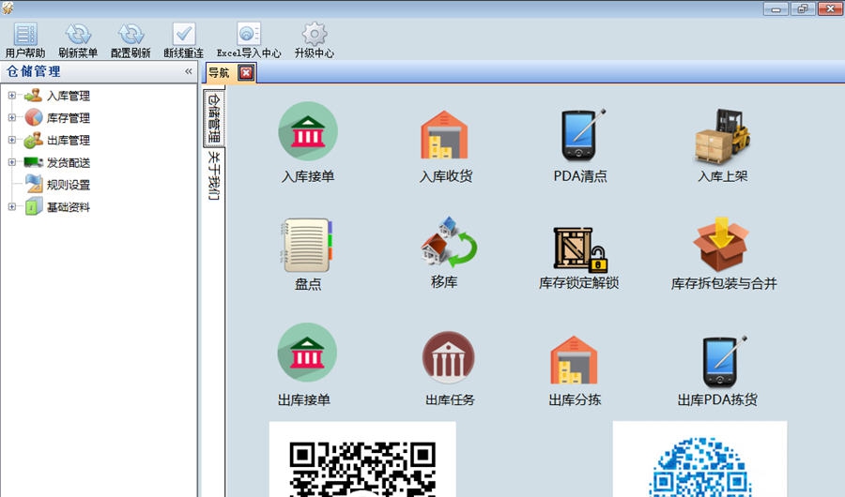Screen dimensions: 845x497
Task: Switch to the 导航 tab
Action: [220, 73]
